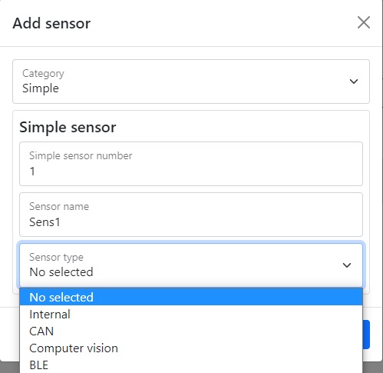Focus the Simple sensor number input

click(x=191, y=164)
